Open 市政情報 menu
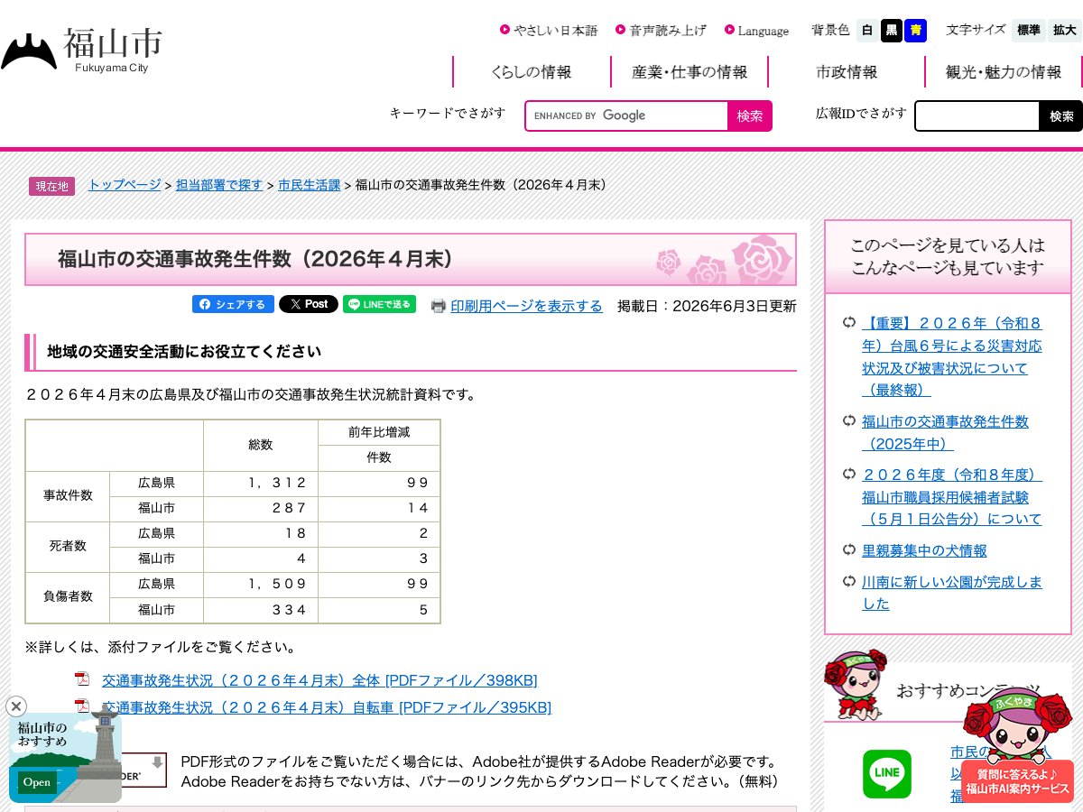This screenshot has height=812, width=1083. pos(847,72)
